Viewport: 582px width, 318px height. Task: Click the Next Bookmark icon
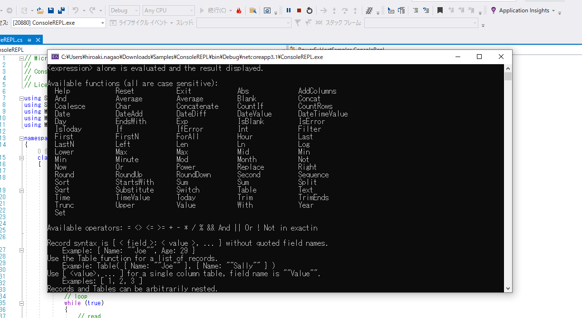[x=461, y=10]
